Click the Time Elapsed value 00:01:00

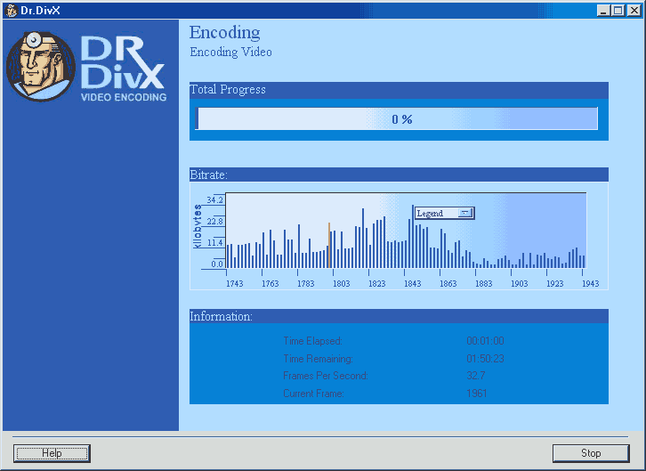pyautogui.click(x=485, y=341)
